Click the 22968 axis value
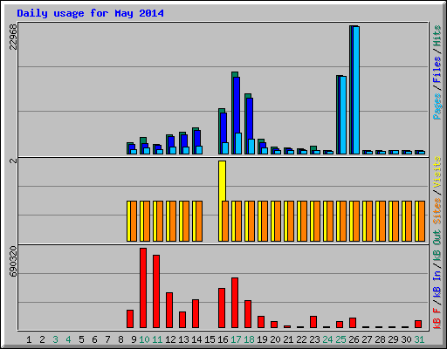 point(13,37)
